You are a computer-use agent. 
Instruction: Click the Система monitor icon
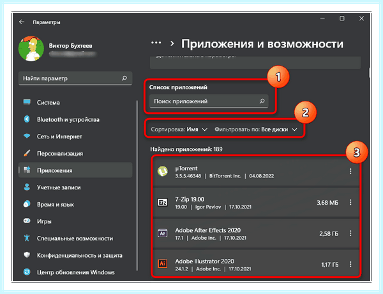tap(27, 102)
